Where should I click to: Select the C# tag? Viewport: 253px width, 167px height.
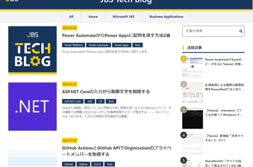[100, 101]
